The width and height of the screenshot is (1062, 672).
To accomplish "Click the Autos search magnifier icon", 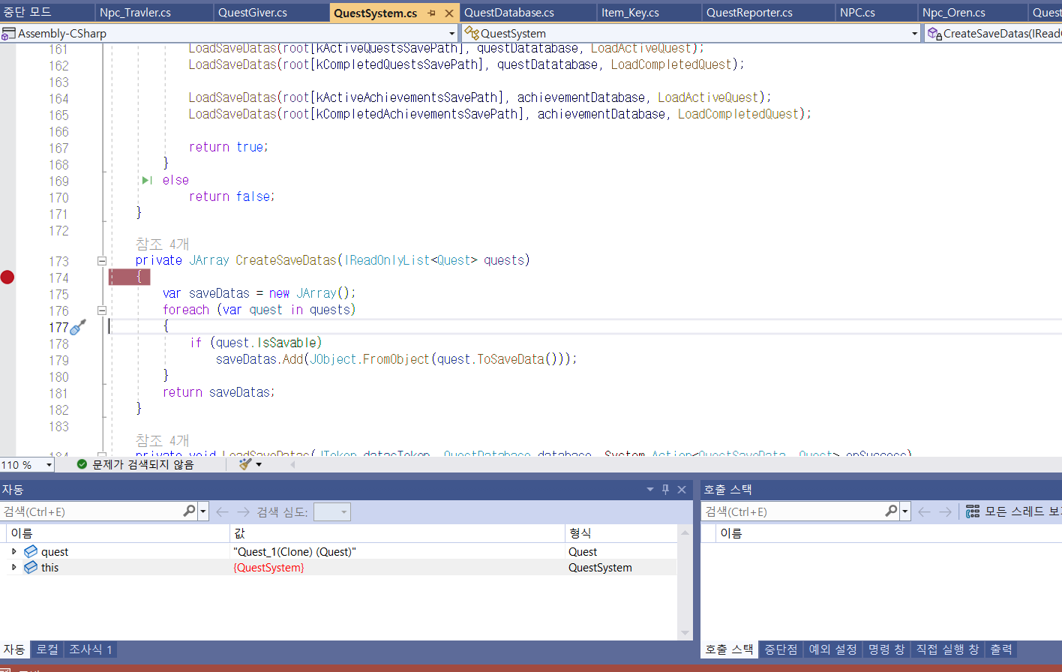I will (189, 511).
